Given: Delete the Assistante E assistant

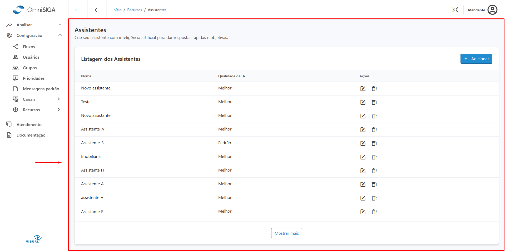Looking at the screenshot, I should (374, 212).
